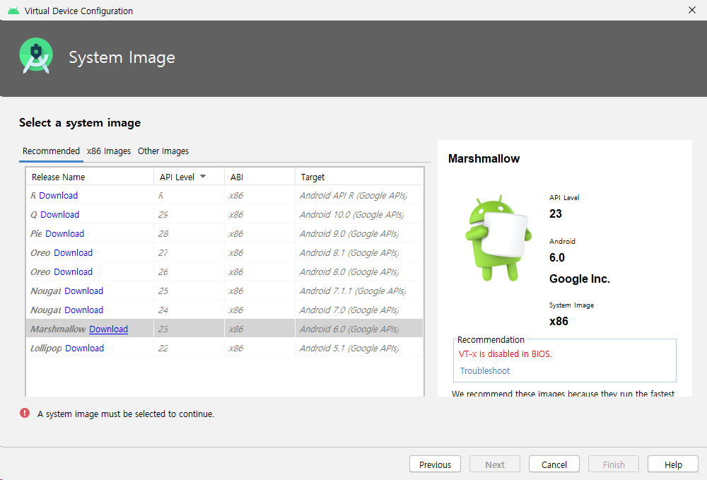The height and width of the screenshot is (480, 707).
Task: Download the Pie system image
Action: (64, 234)
